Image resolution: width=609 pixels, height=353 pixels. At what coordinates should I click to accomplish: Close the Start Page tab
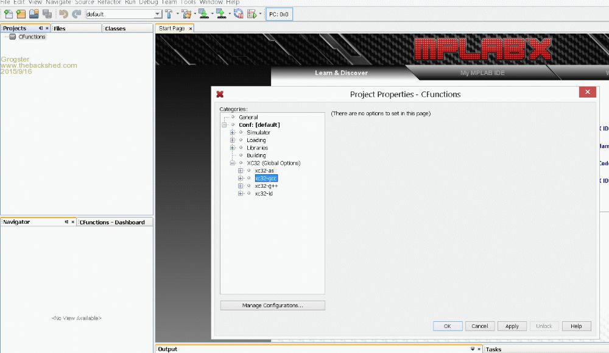click(190, 29)
